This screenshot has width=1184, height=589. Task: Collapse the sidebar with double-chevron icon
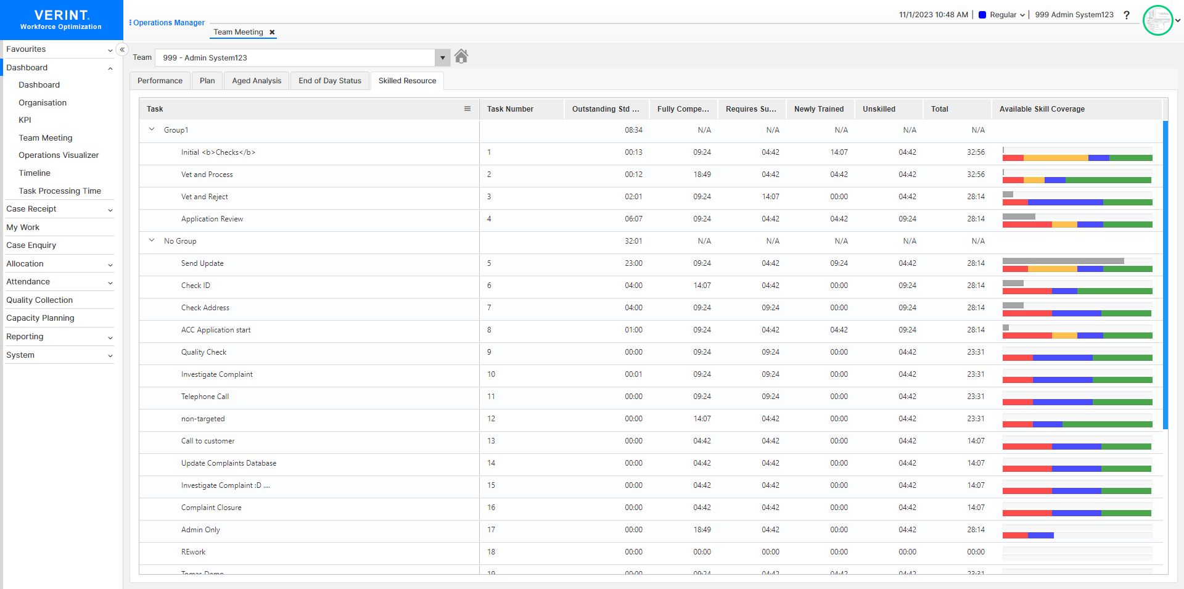tap(122, 49)
